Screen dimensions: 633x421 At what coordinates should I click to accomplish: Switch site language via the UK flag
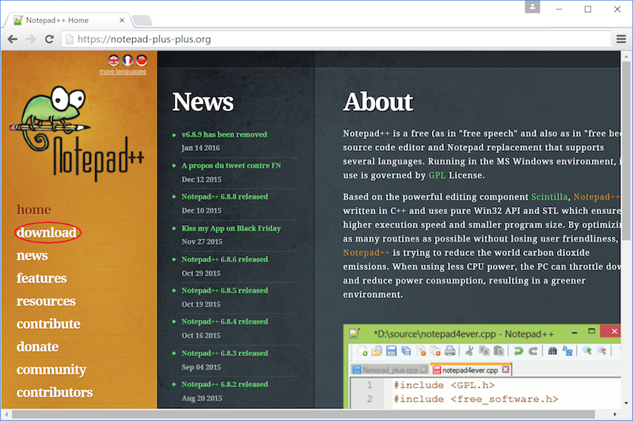point(114,61)
